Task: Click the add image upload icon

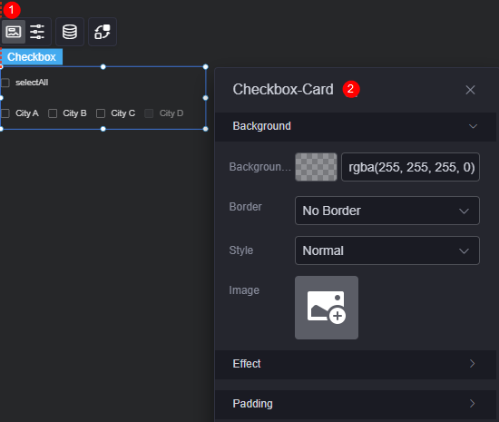Action: (327, 308)
